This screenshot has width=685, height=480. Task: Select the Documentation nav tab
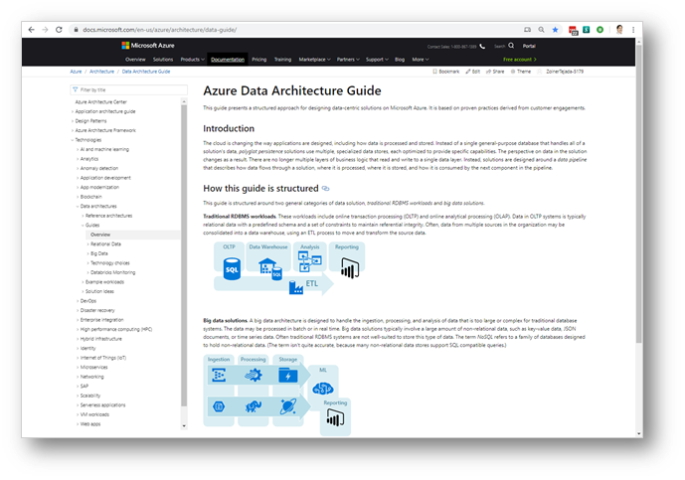pos(227,60)
